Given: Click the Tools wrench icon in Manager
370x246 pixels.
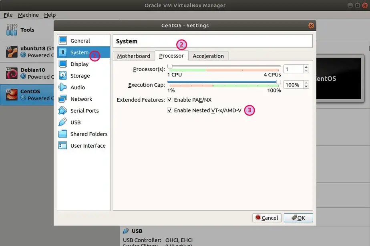Looking at the screenshot, I should click(x=12, y=30).
